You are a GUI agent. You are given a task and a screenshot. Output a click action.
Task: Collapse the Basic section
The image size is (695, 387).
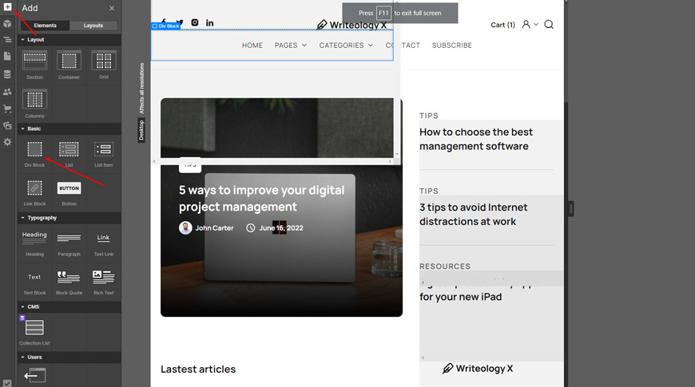[69, 128]
